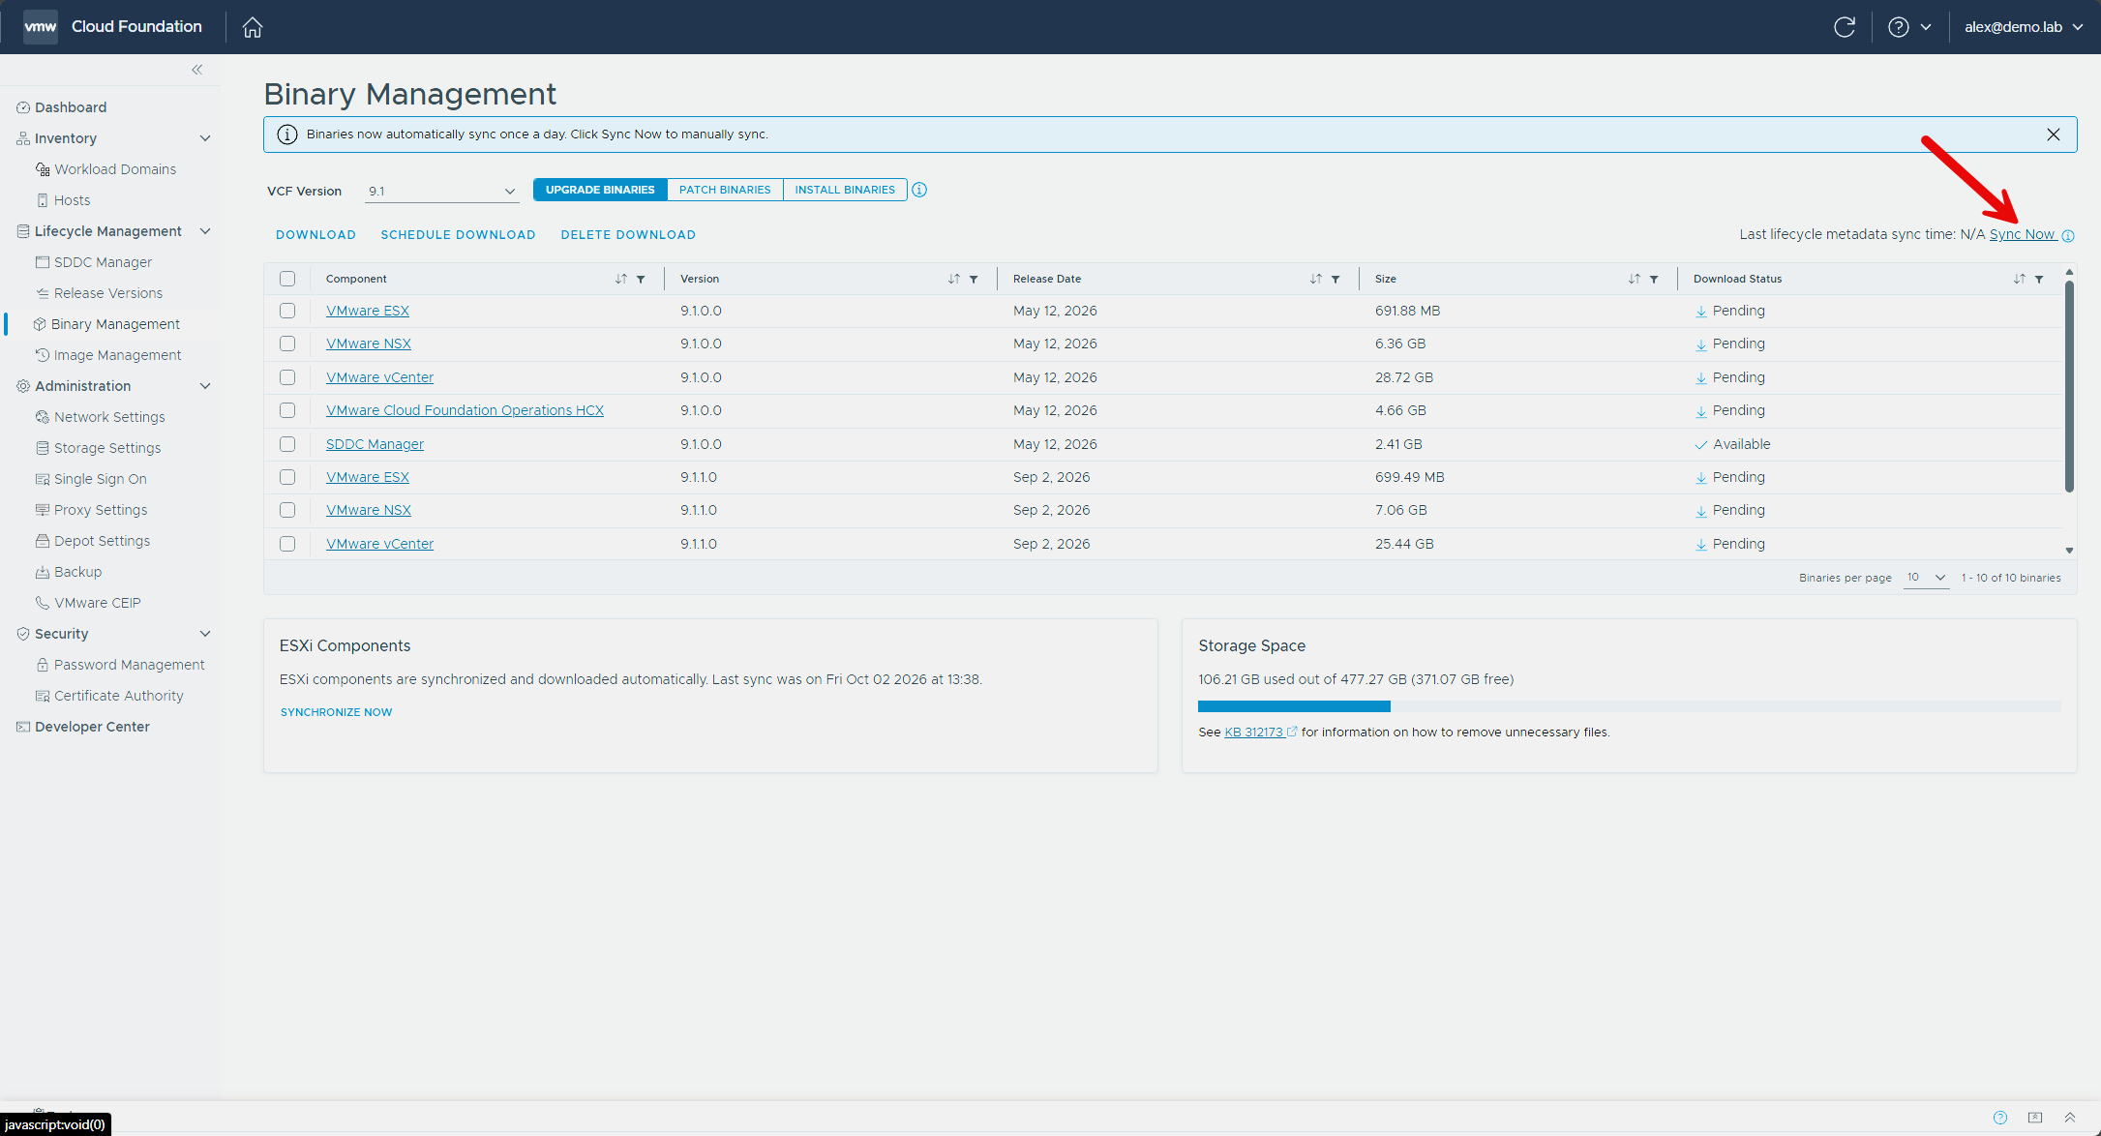Image resolution: width=2101 pixels, height=1136 pixels.
Task: Check the SDDC Manager row checkbox
Action: tap(287, 444)
